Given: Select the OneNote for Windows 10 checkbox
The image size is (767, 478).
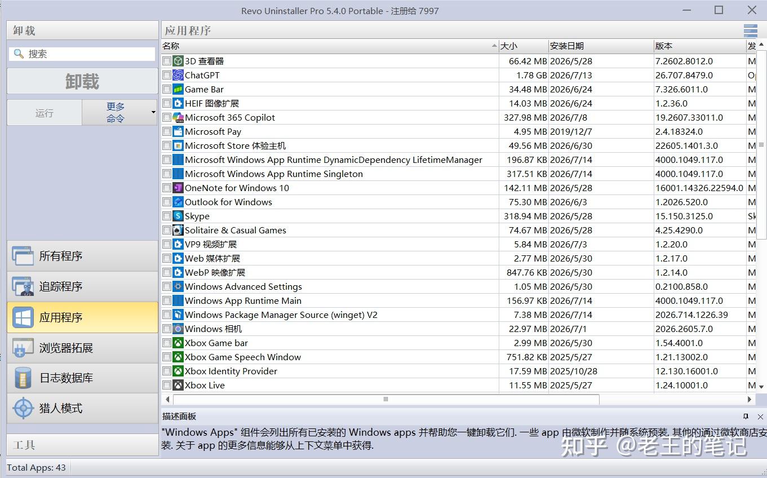Looking at the screenshot, I should [x=167, y=188].
